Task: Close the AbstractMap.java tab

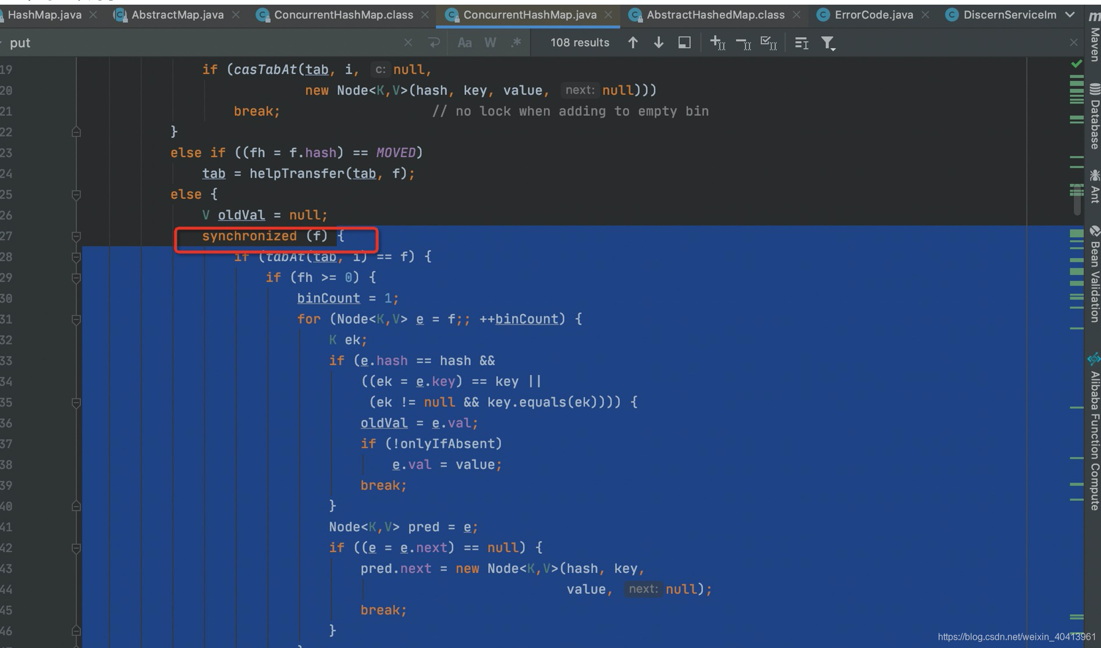Action: click(236, 15)
